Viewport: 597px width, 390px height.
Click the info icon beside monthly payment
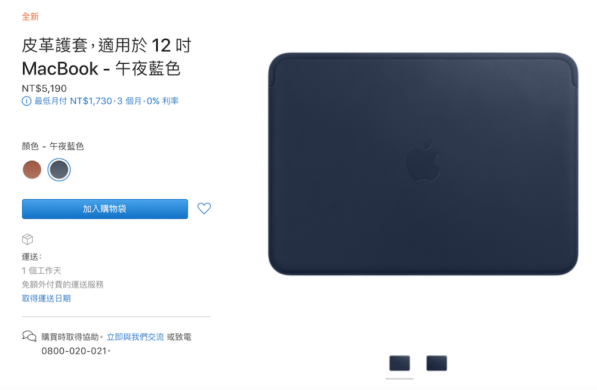(26, 101)
